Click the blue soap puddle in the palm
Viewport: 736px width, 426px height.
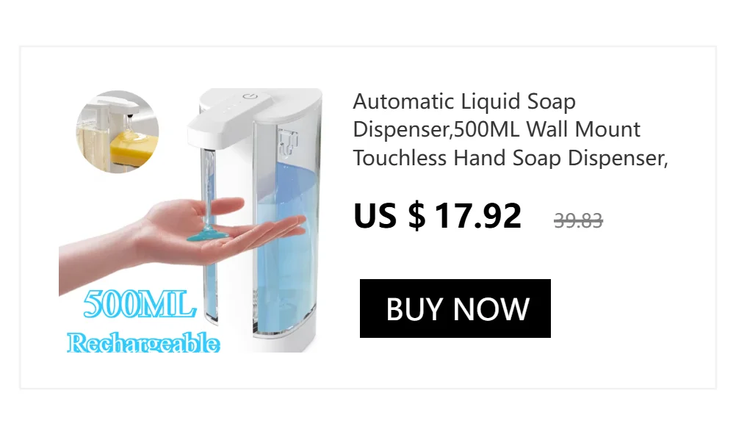tap(208, 234)
